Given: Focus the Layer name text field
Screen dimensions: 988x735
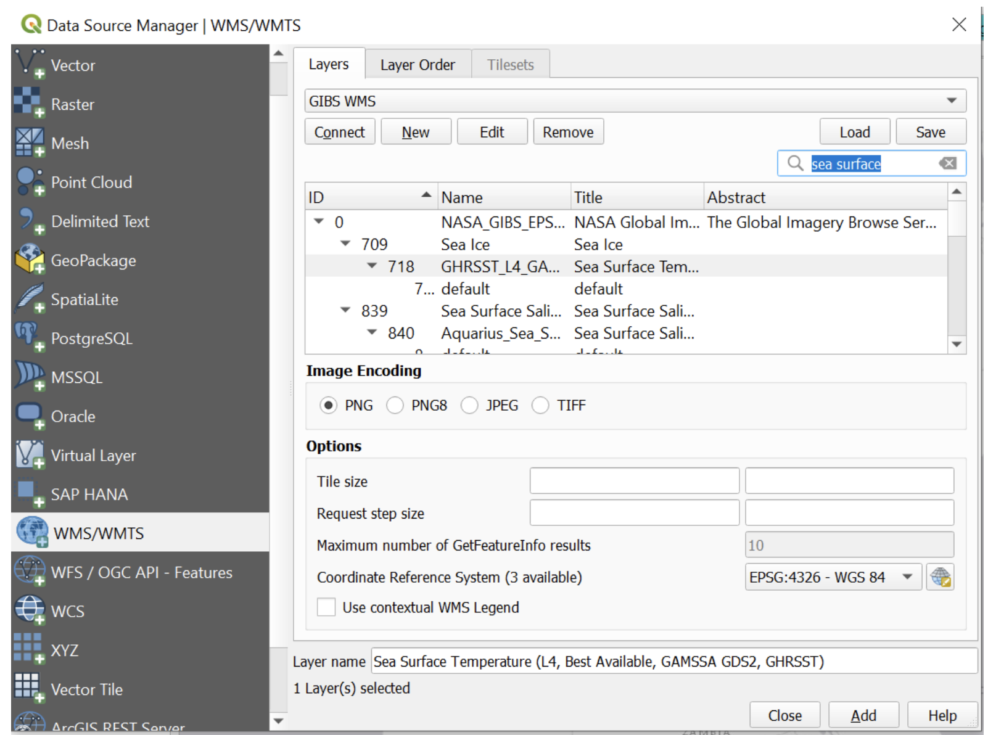Looking at the screenshot, I should 674,661.
